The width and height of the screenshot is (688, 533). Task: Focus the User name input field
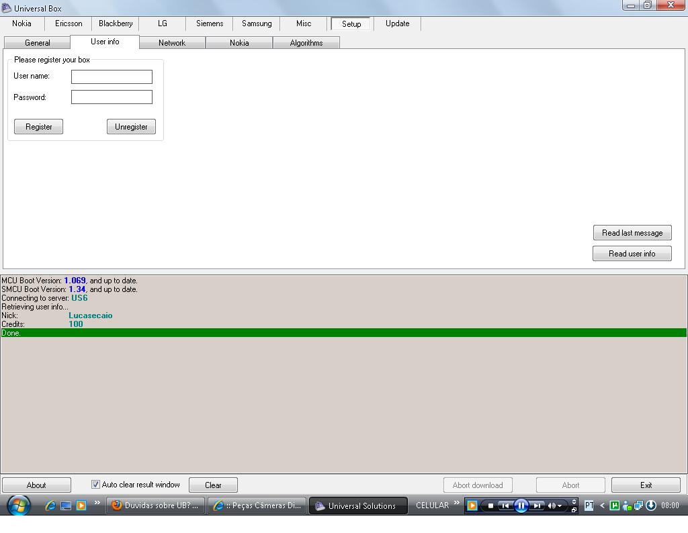(x=112, y=77)
